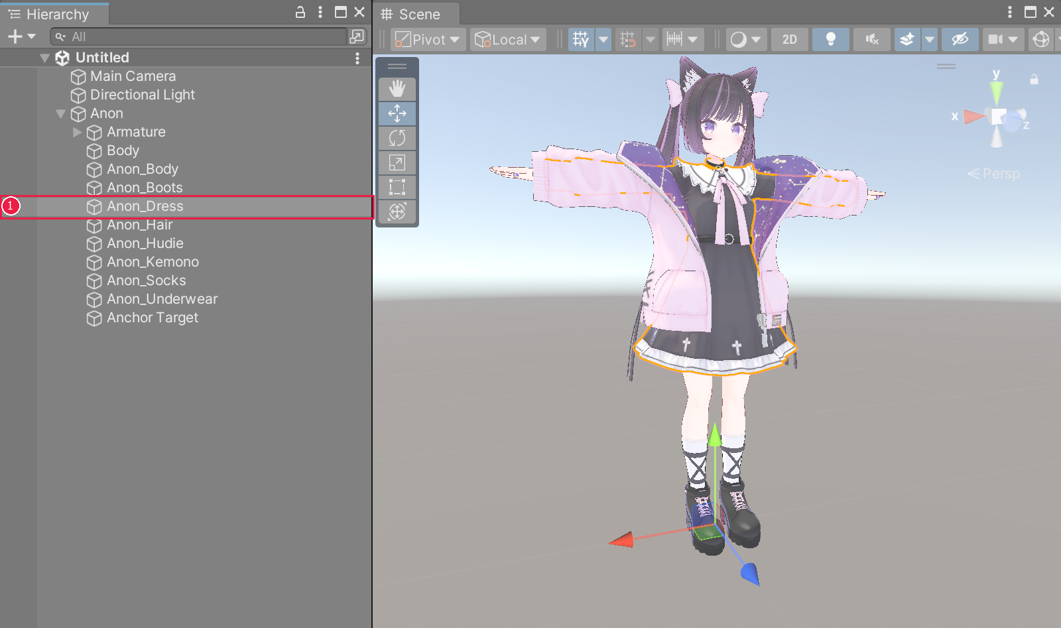The width and height of the screenshot is (1061, 628).
Task: Select the Hand (View) tool
Action: coord(397,89)
